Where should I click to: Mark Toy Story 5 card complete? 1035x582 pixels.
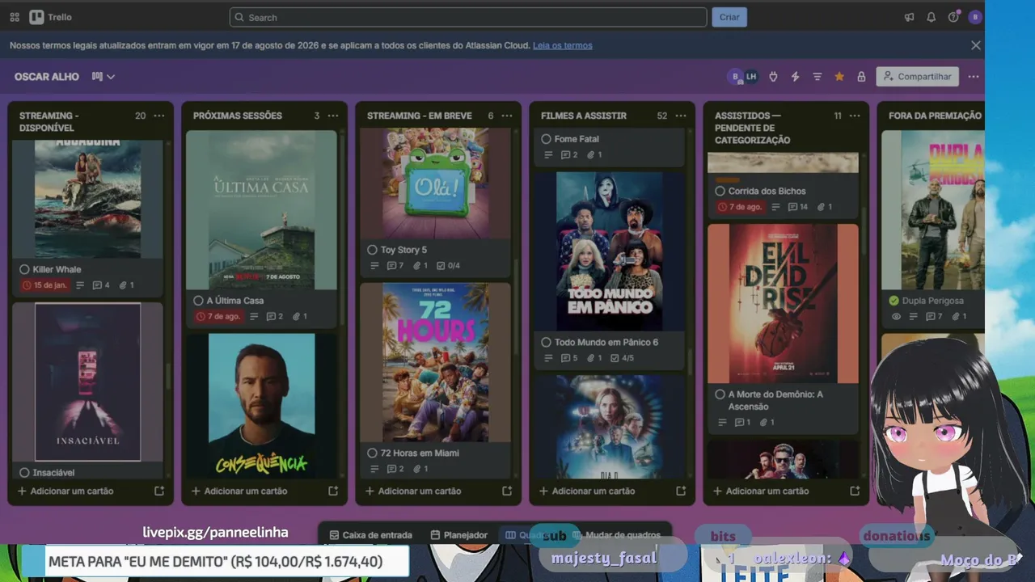[372, 250]
